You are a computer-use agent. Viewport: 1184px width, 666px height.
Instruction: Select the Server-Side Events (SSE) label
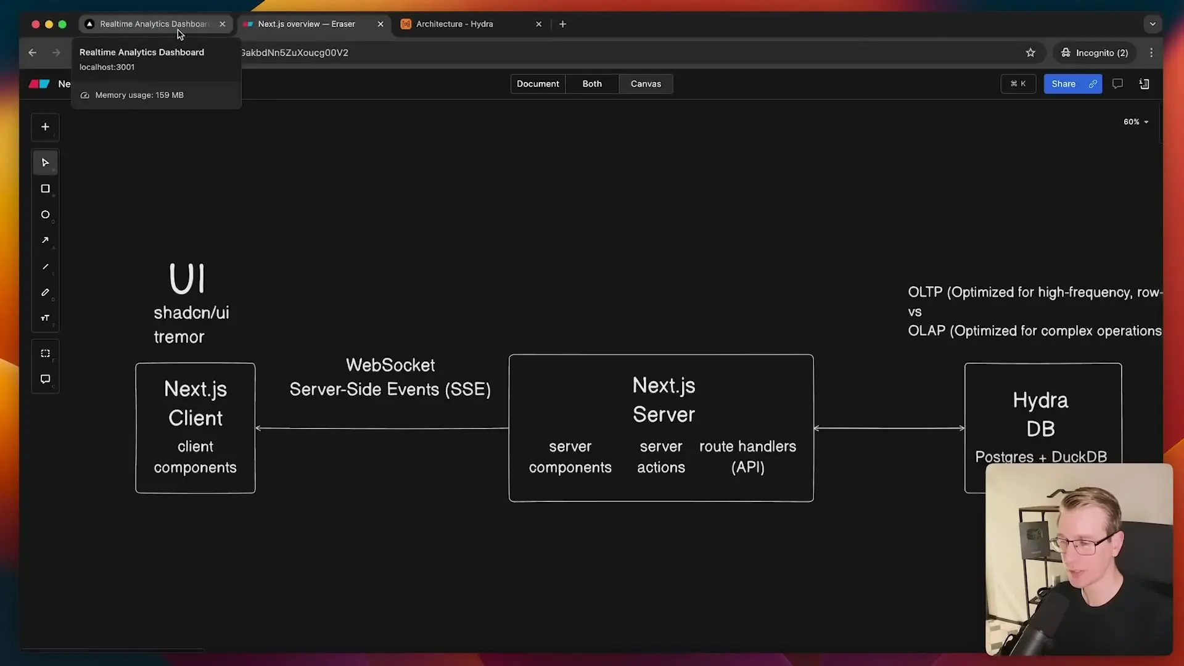pyautogui.click(x=390, y=390)
